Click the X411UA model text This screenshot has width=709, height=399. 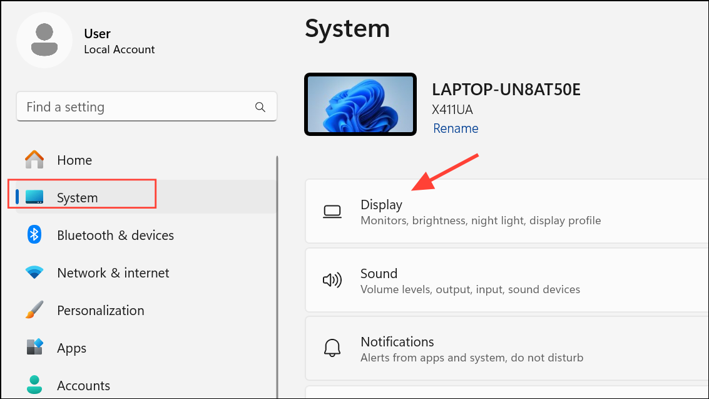(452, 110)
